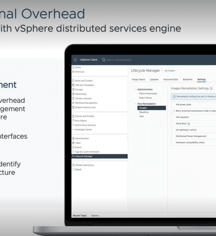Click the Shortcuts icon in sidebar

[x=73, y=71]
